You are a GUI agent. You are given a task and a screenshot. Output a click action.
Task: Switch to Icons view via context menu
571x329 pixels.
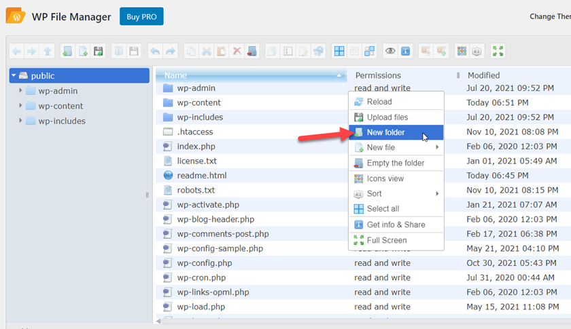[x=396, y=178]
